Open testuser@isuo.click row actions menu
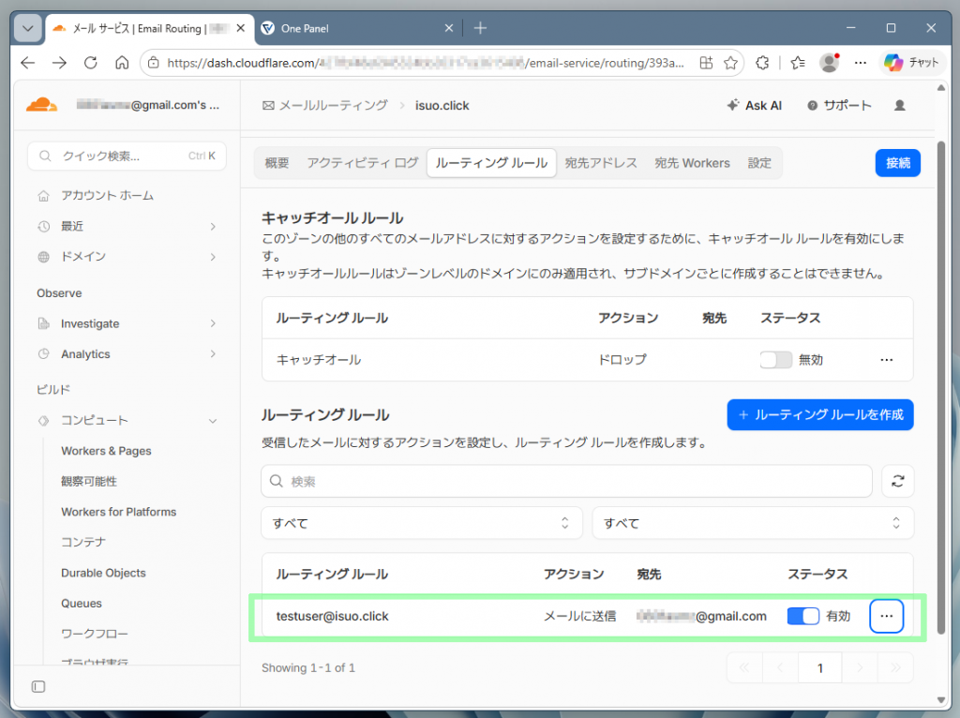 click(x=887, y=617)
